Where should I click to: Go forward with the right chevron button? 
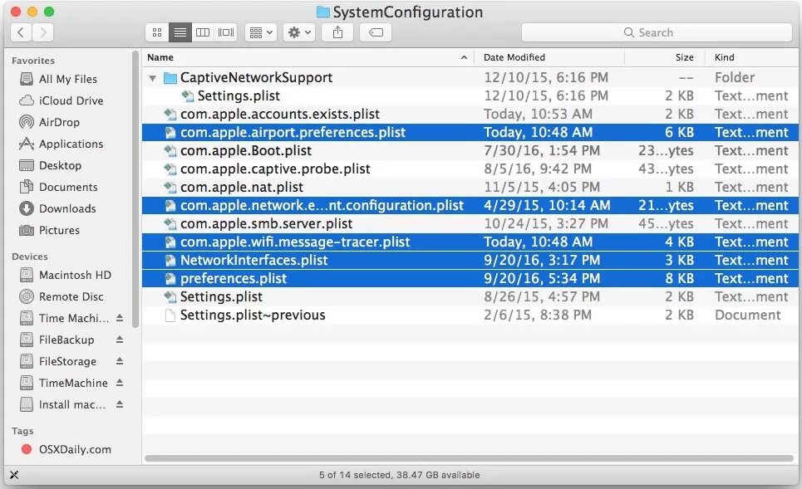43,32
